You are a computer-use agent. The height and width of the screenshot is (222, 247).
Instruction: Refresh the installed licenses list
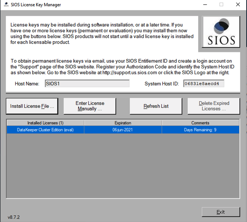[x=156, y=106]
